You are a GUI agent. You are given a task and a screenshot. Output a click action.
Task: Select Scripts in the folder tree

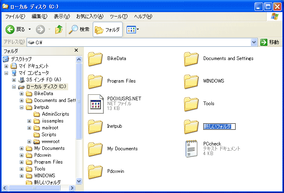(49, 135)
